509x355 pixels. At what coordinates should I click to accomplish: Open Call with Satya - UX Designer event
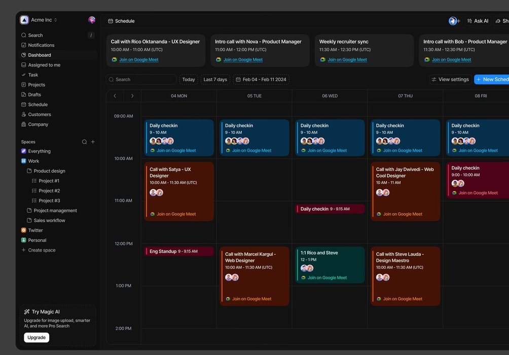click(179, 192)
